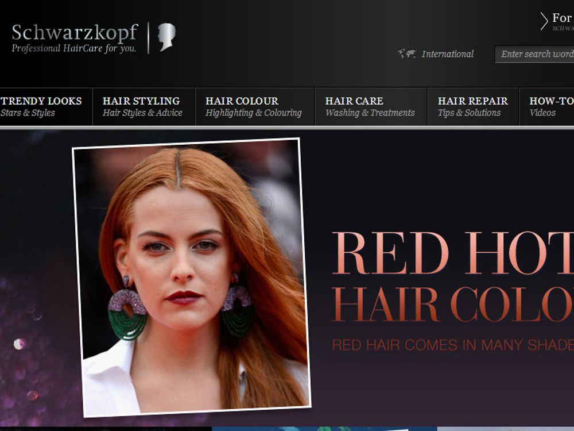Click the 'RED HOT' banner headline
The image size is (574, 431).
coord(453,253)
